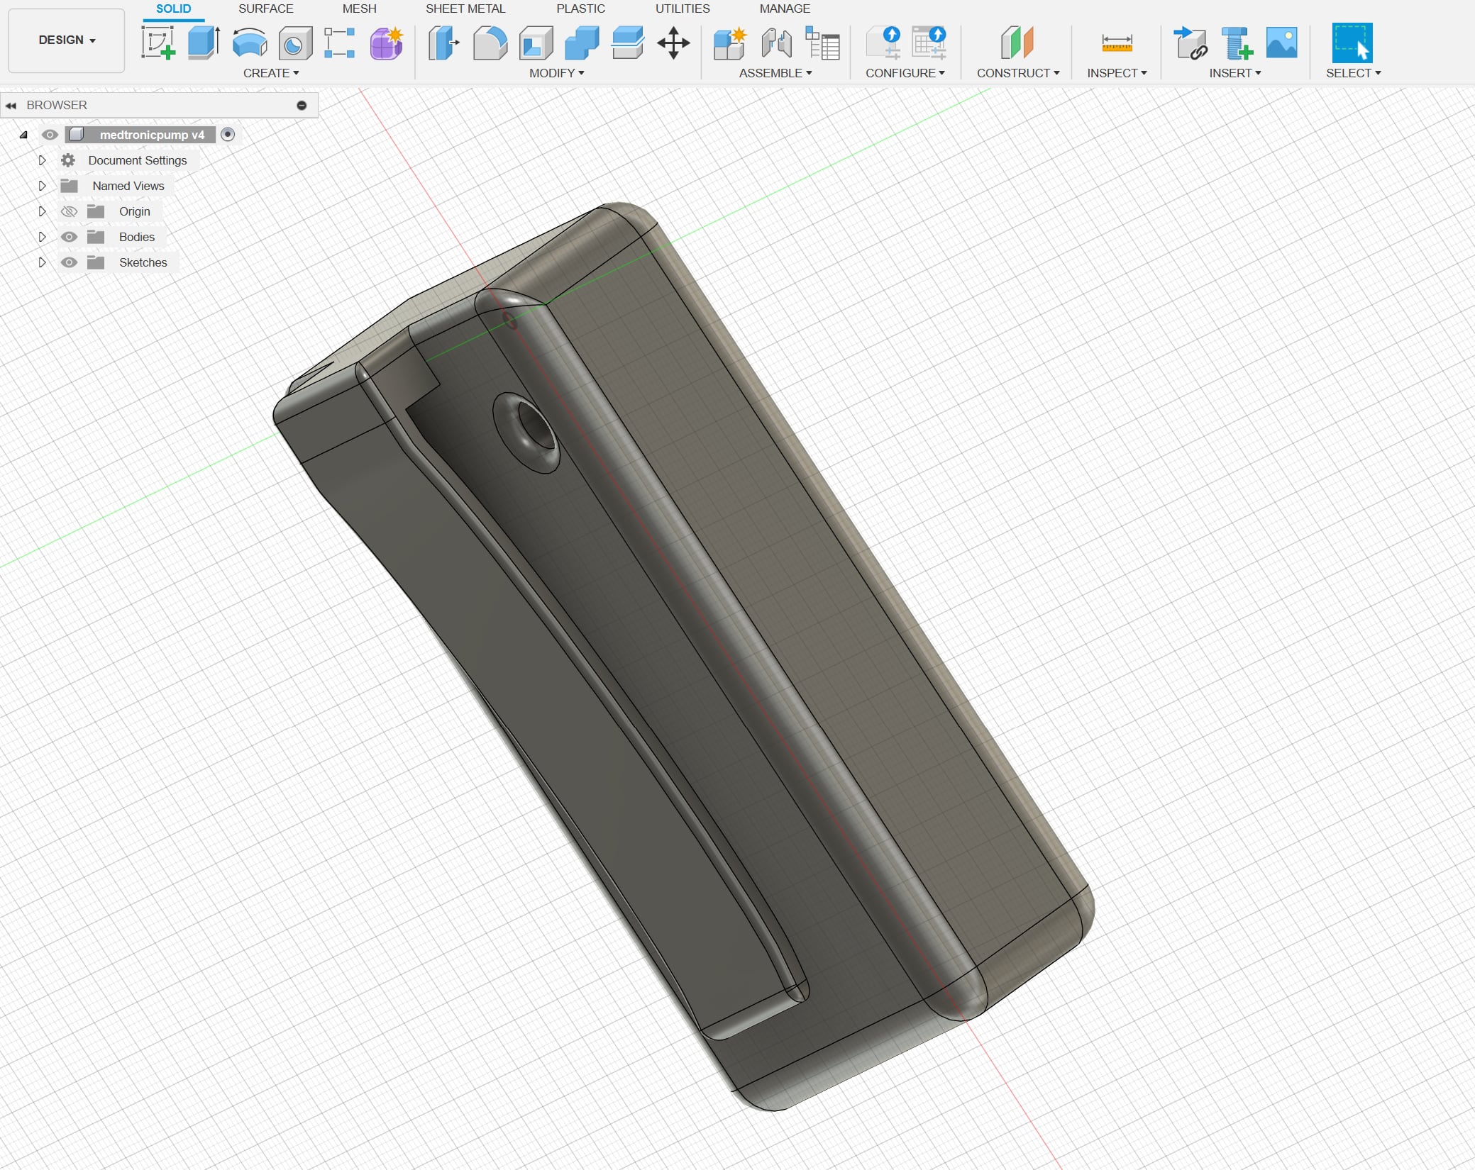Activate the Select tool icon
This screenshot has width=1475, height=1170.
[x=1352, y=43]
